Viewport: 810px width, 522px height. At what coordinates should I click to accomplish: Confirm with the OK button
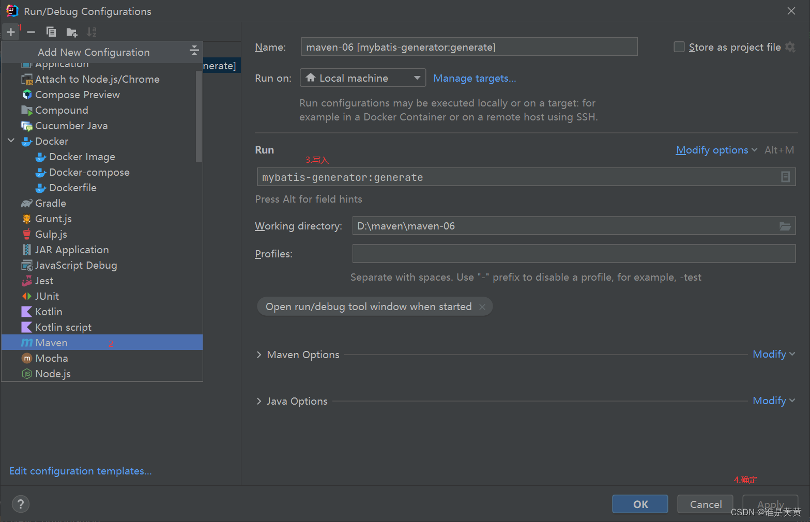[x=640, y=504]
